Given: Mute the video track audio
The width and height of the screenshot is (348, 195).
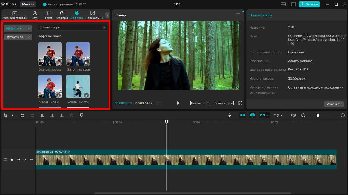Looking at the screenshot, I should (x=25, y=160).
